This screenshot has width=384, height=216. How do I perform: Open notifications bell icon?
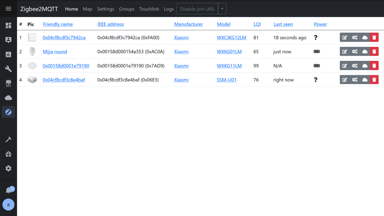tap(9, 190)
